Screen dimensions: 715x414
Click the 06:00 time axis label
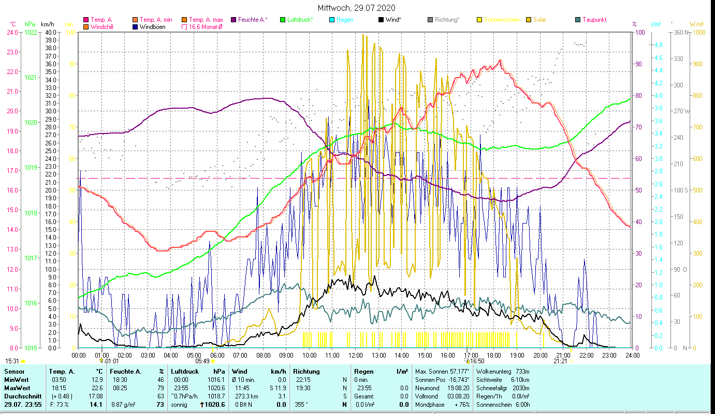pyautogui.click(x=217, y=355)
